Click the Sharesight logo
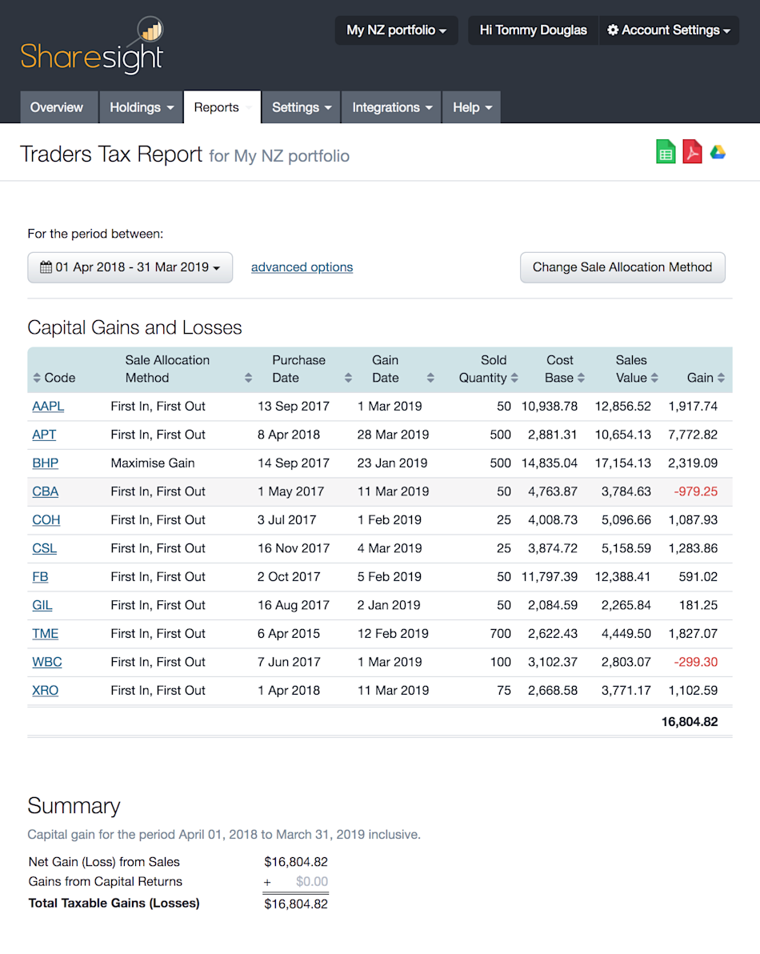Image resolution: width=760 pixels, height=954 pixels. point(93,46)
